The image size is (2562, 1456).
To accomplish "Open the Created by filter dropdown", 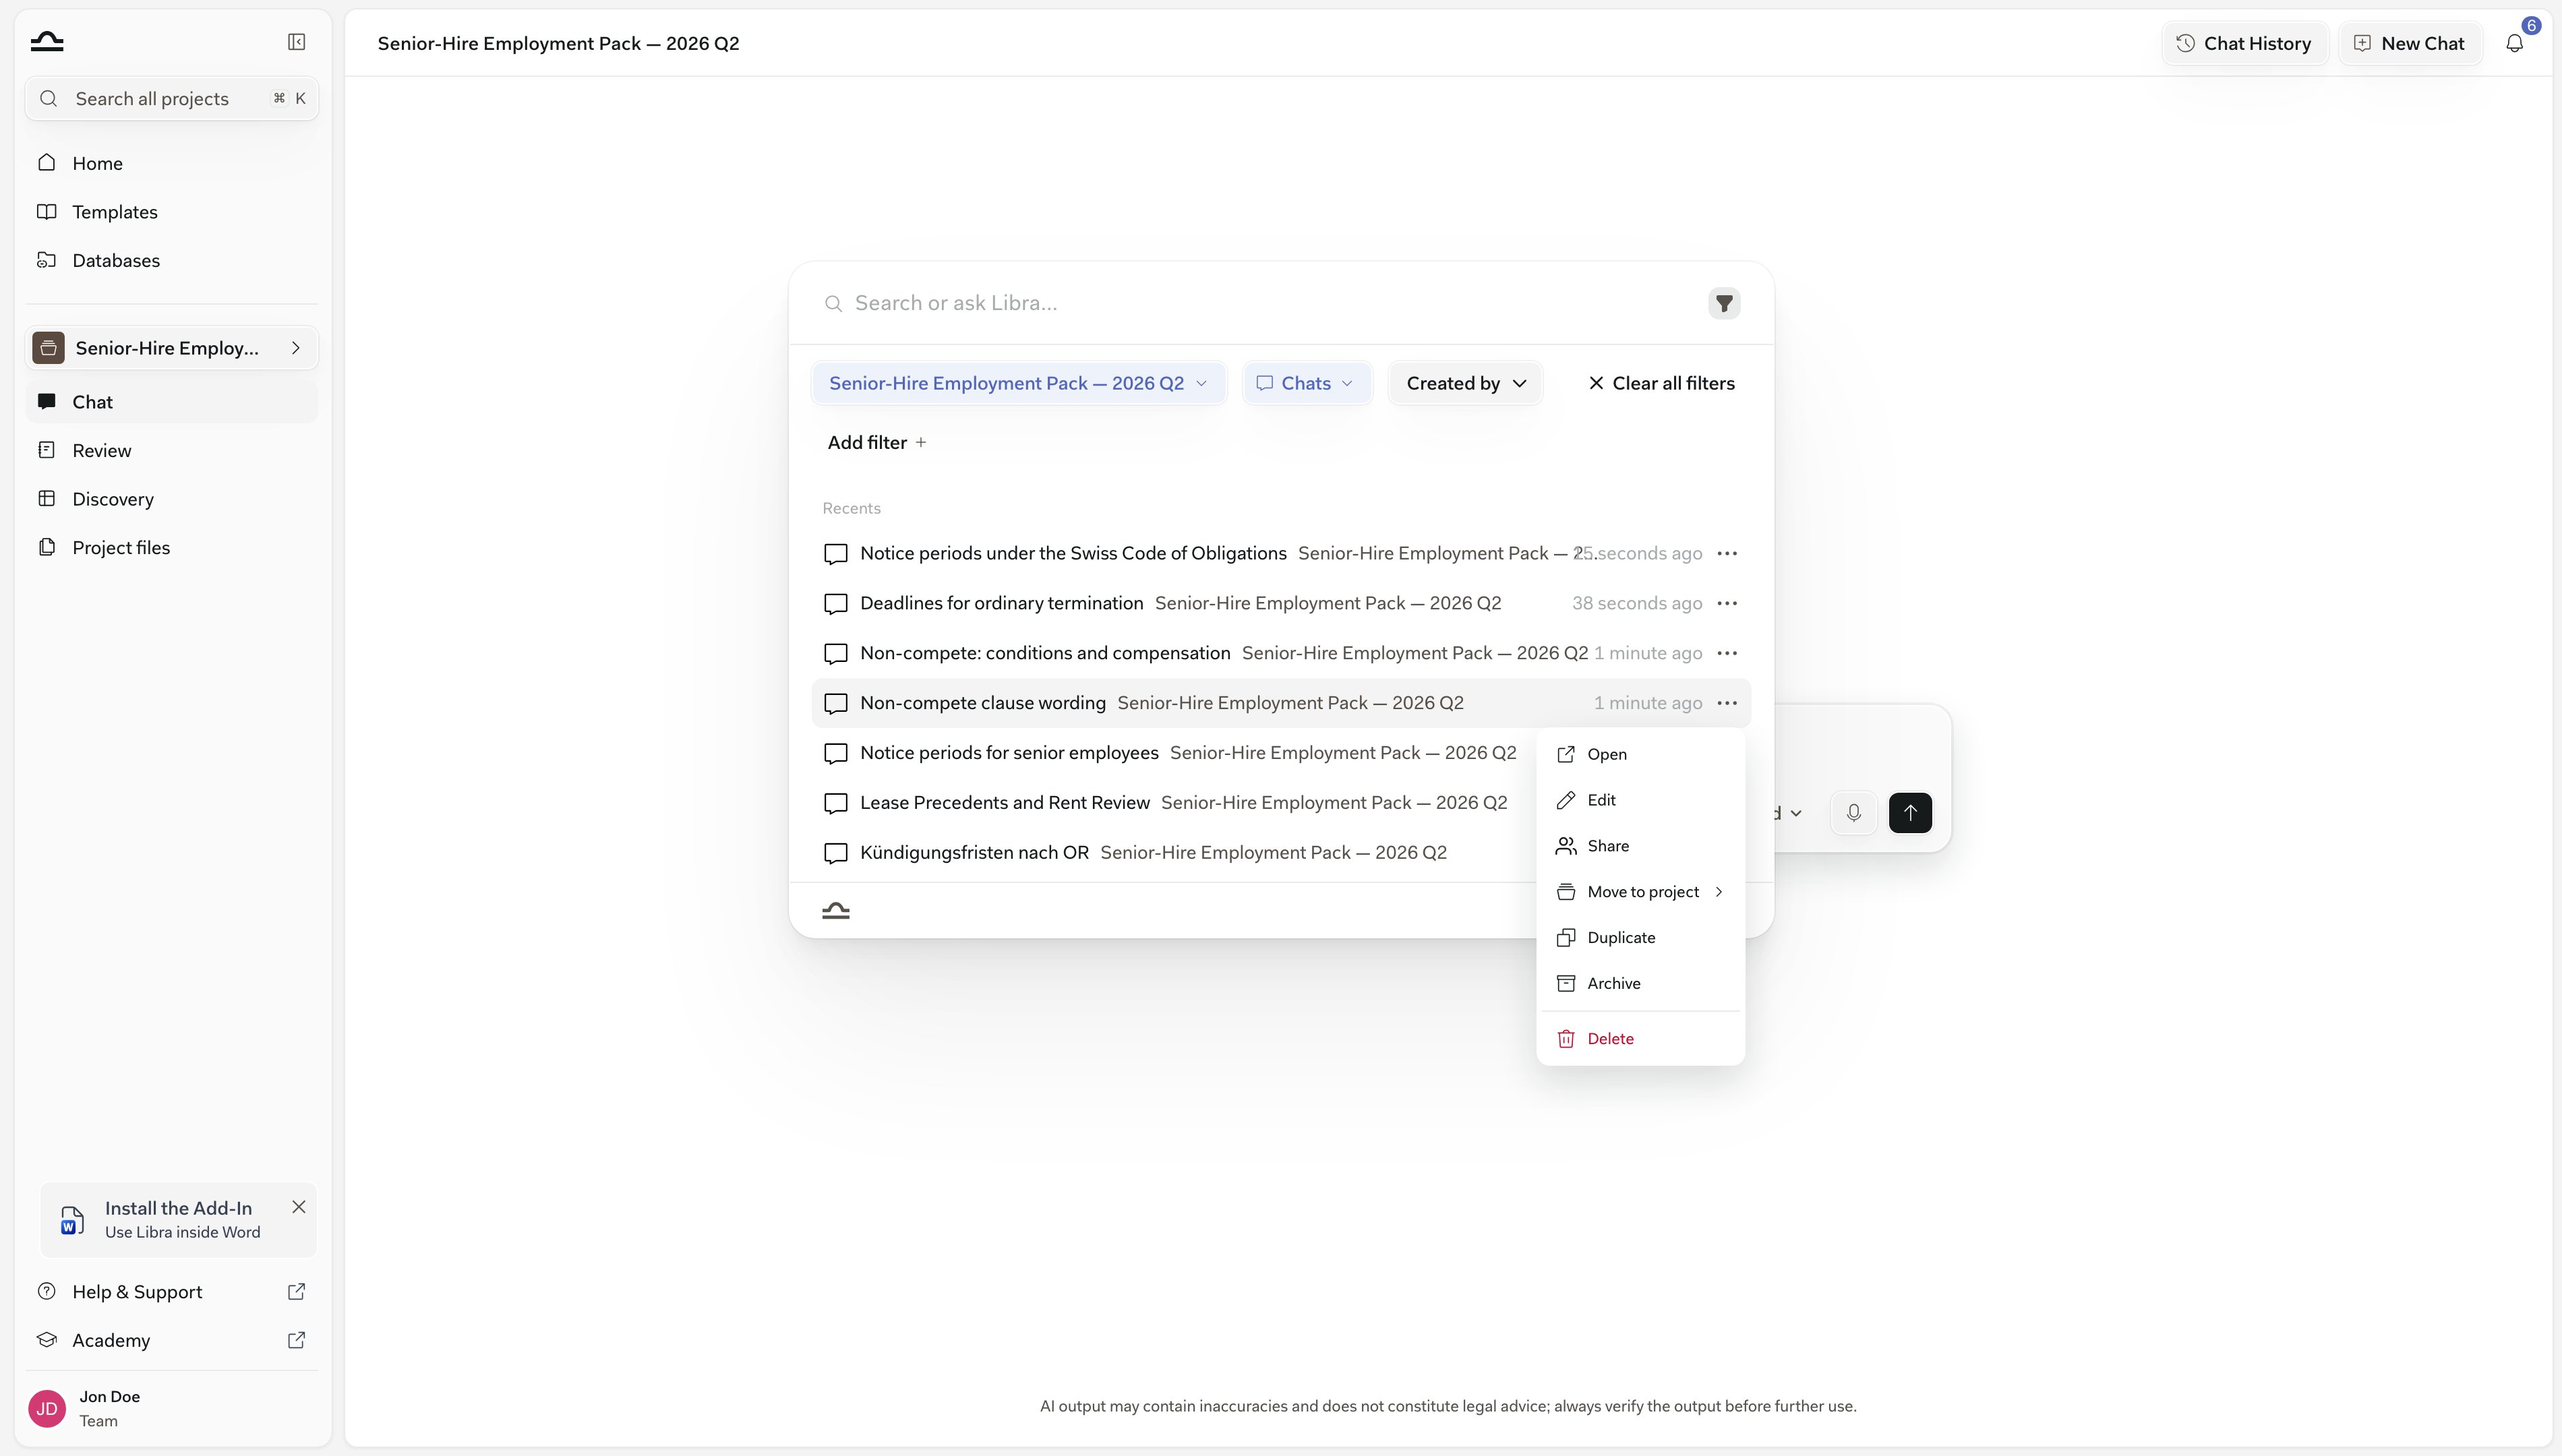I will [1465, 383].
